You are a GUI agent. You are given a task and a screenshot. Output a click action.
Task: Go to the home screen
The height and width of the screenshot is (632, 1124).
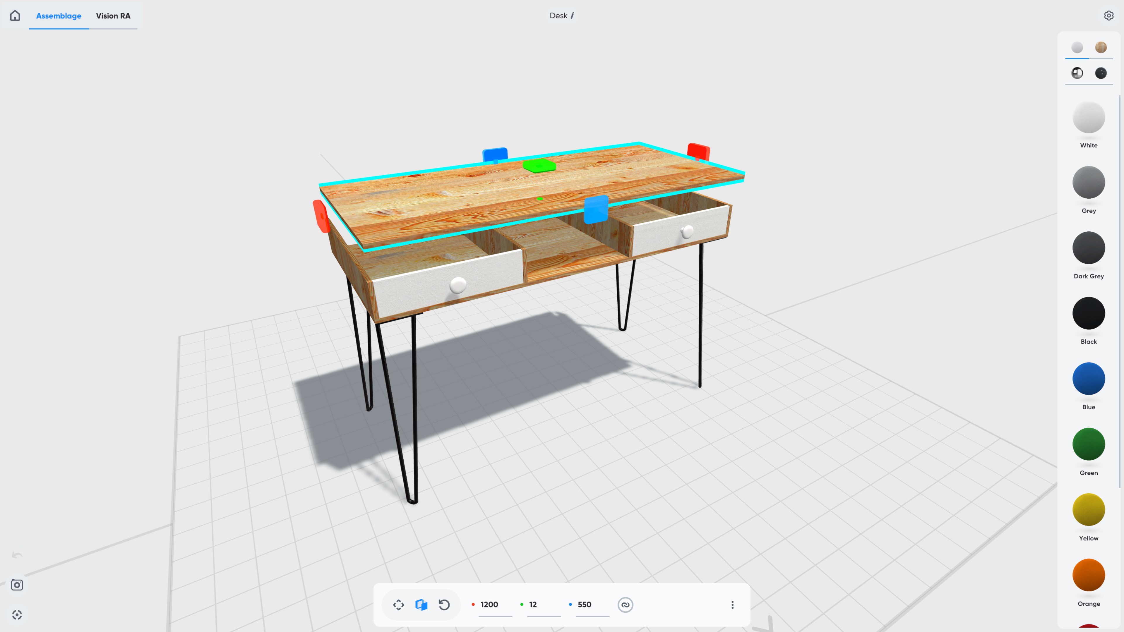(15, 16)
